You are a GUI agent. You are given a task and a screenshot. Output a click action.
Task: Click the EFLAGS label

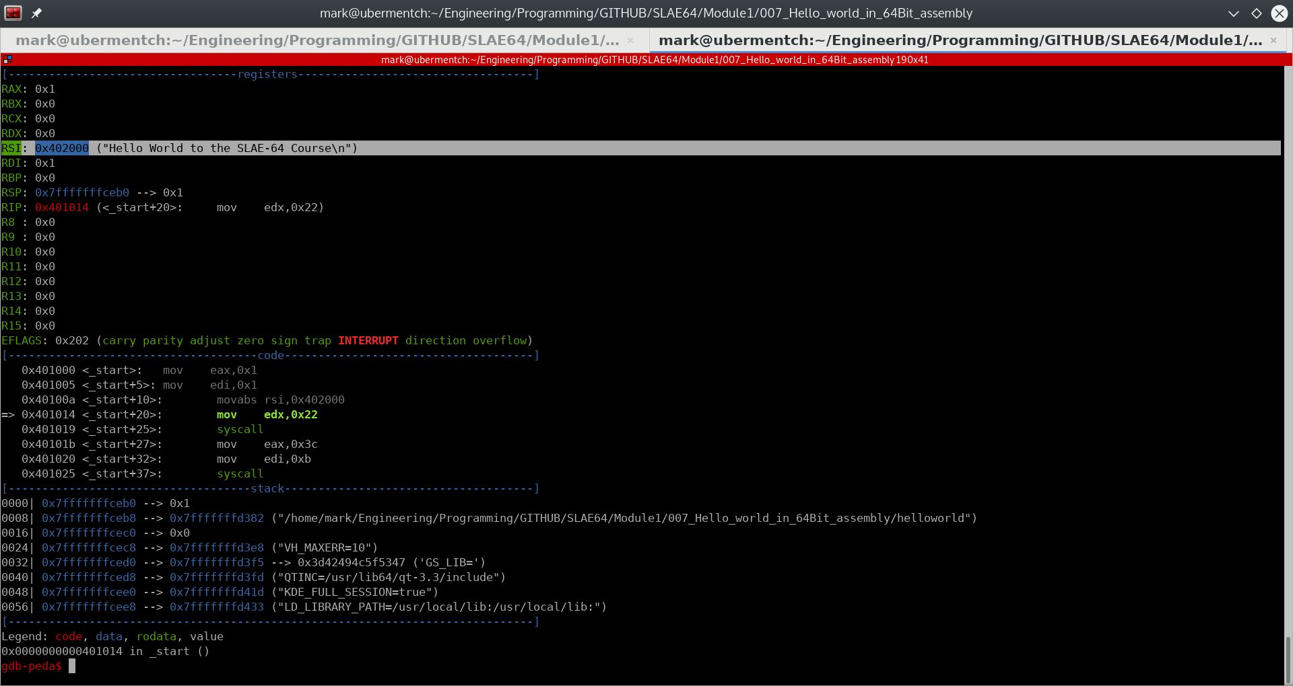pyautogui.click(x=22, y=340)
